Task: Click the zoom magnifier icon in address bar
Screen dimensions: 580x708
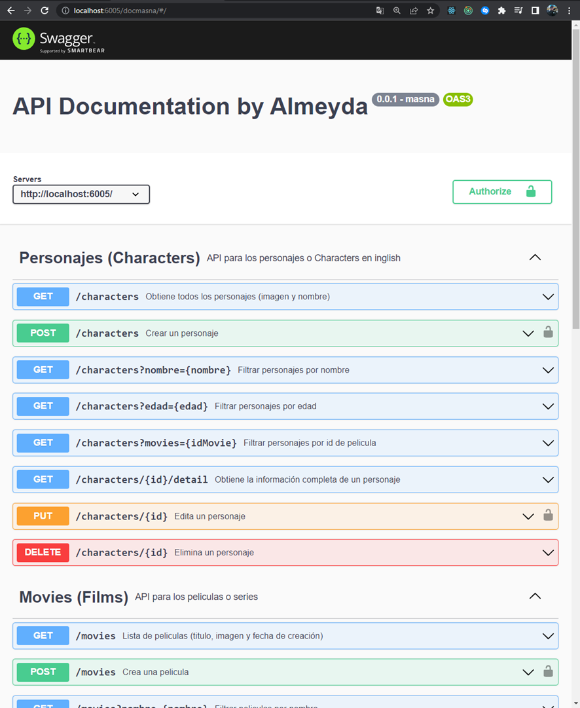Action: click(x=398, y=10)
